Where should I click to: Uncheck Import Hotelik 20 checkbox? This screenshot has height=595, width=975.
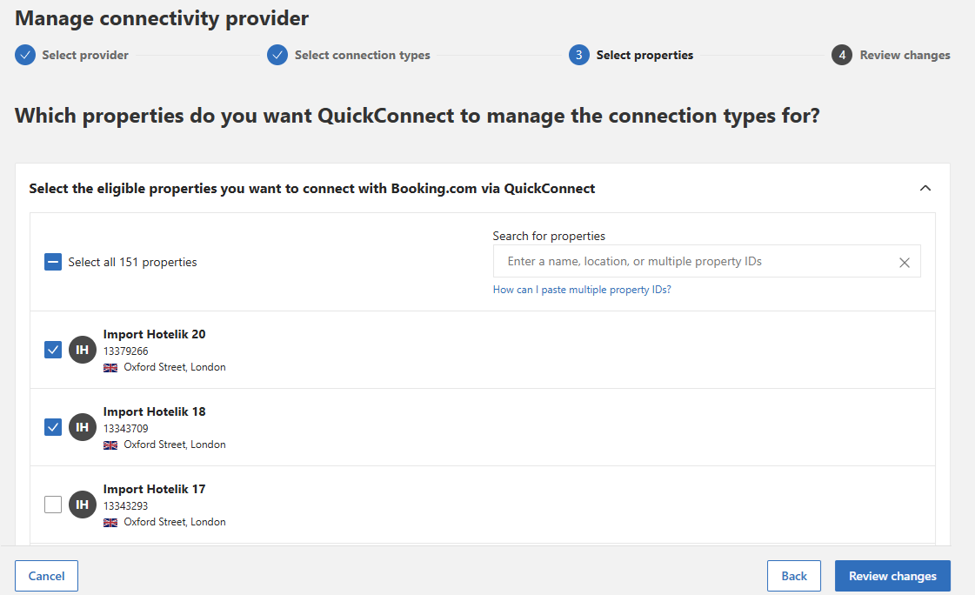[53, 350]
